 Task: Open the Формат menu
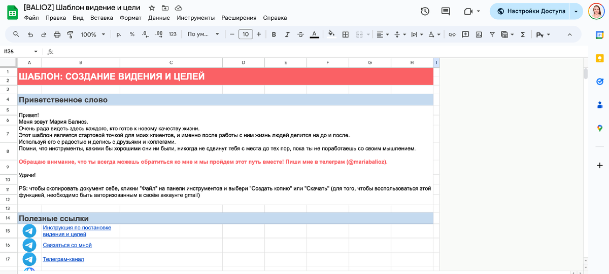tap(130, 18)
